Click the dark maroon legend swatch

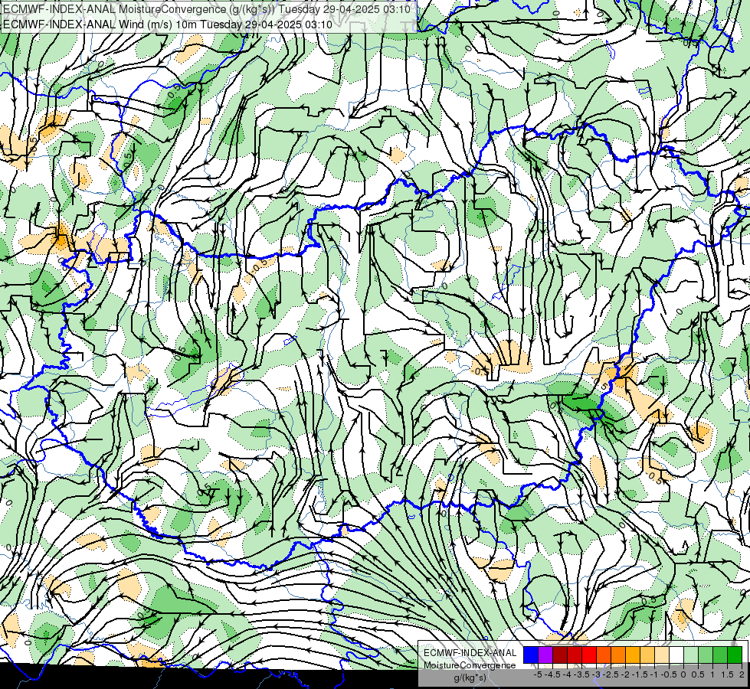(x=560, y=655)
